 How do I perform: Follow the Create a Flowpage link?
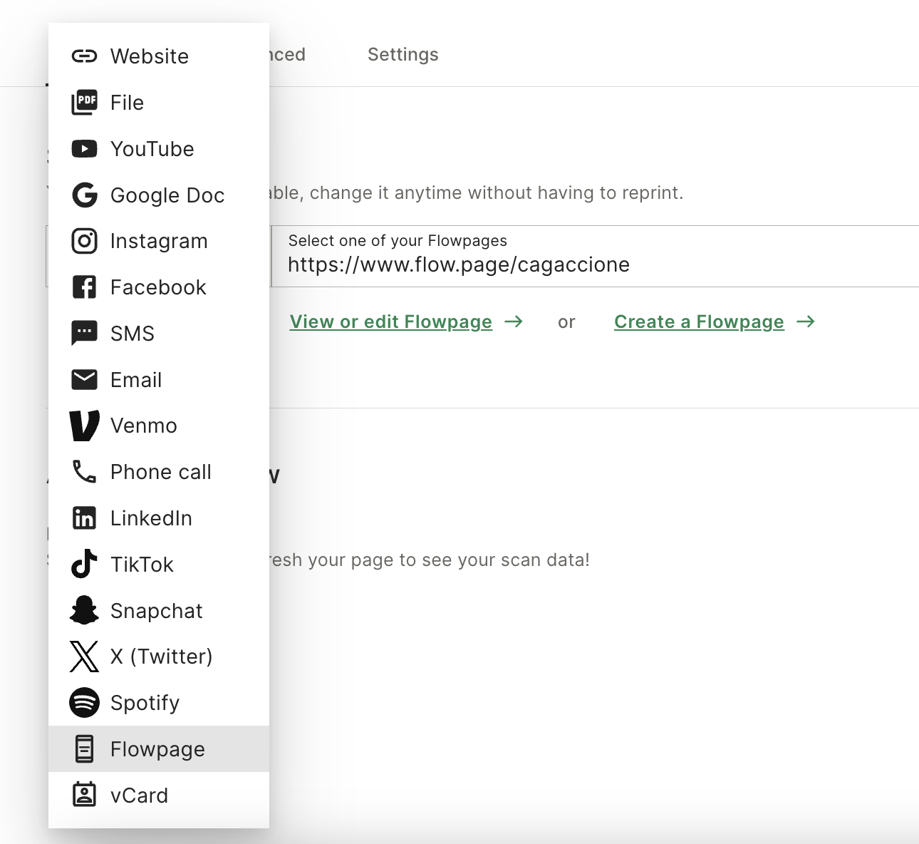point(699,322)
